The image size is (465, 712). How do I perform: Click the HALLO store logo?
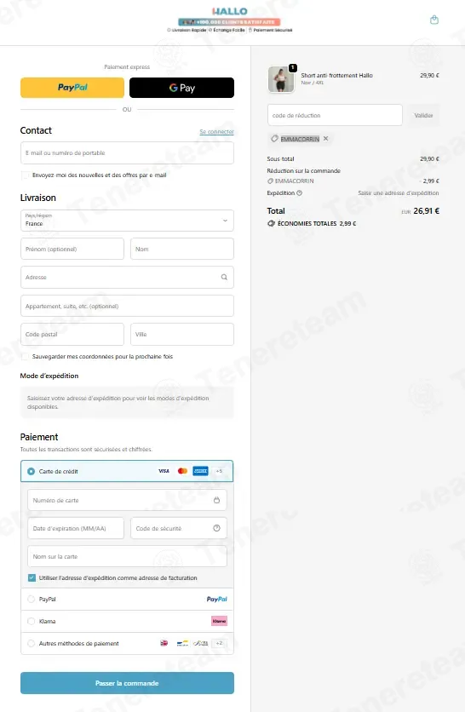tap(229, 11)
